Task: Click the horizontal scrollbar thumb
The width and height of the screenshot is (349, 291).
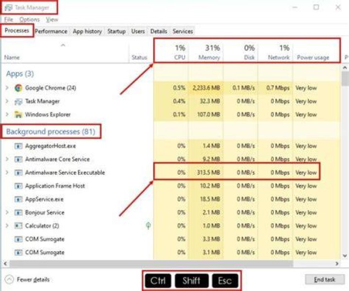Action: click(x=151, y=264)
